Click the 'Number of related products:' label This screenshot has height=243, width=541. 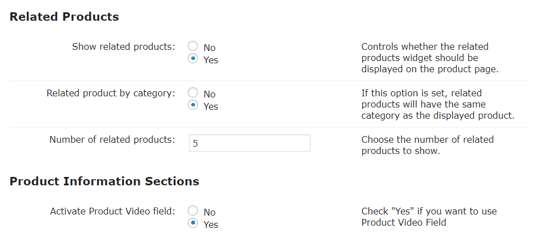tap(112, 139)
